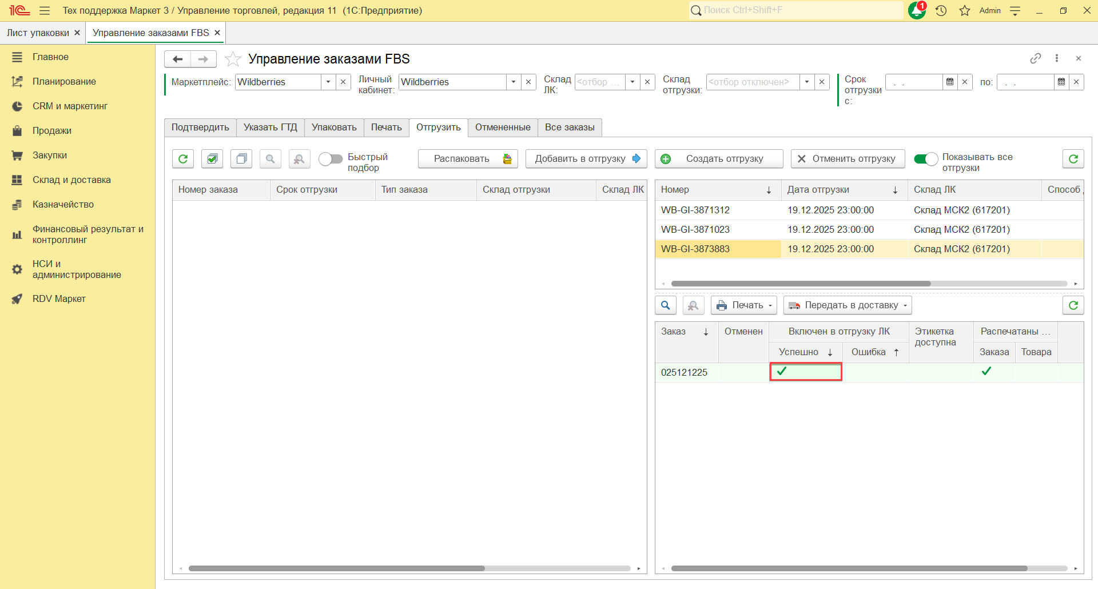1098x589 pixels.
Task: Open the calendar for shipment date from
Action: coord(950,82)
